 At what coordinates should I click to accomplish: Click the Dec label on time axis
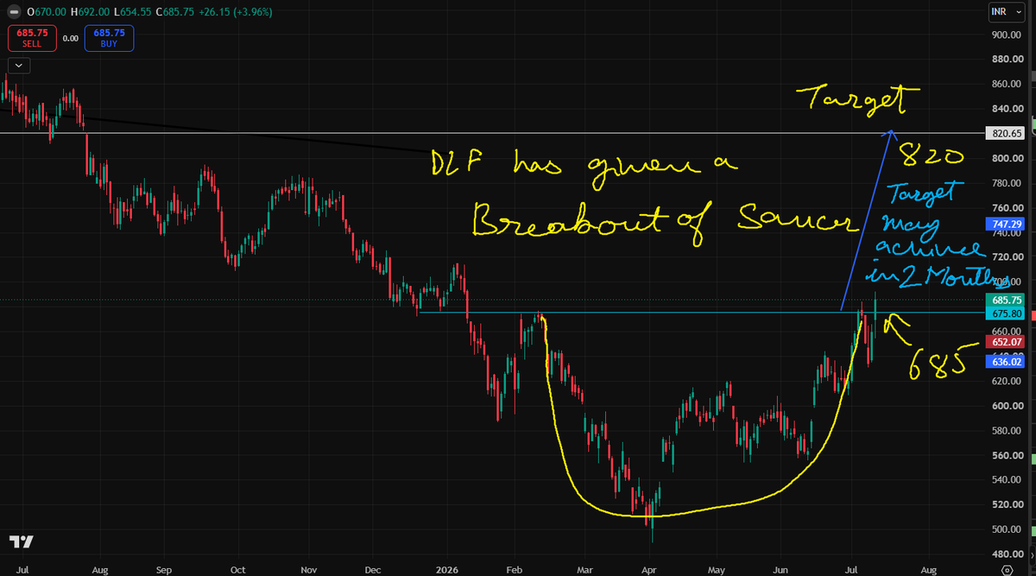click(372, 570)
